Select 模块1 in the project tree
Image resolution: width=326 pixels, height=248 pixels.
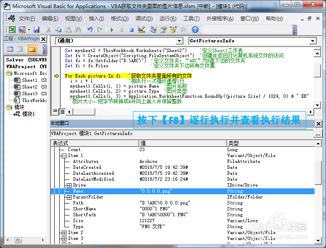[28, 114]
